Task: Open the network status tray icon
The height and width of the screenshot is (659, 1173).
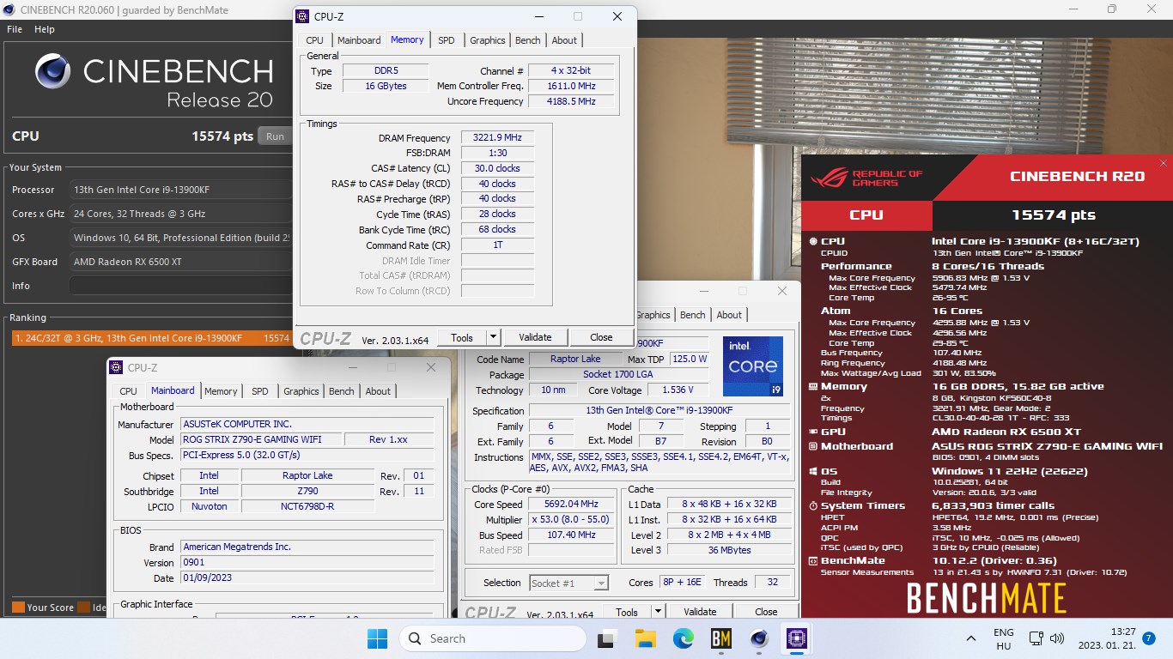Action: point(1036,638)
